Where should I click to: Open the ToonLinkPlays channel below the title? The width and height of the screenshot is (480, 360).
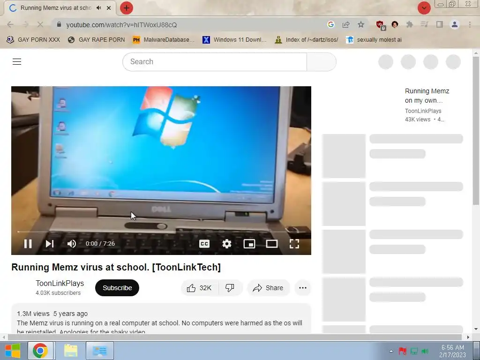coord(60,284)
